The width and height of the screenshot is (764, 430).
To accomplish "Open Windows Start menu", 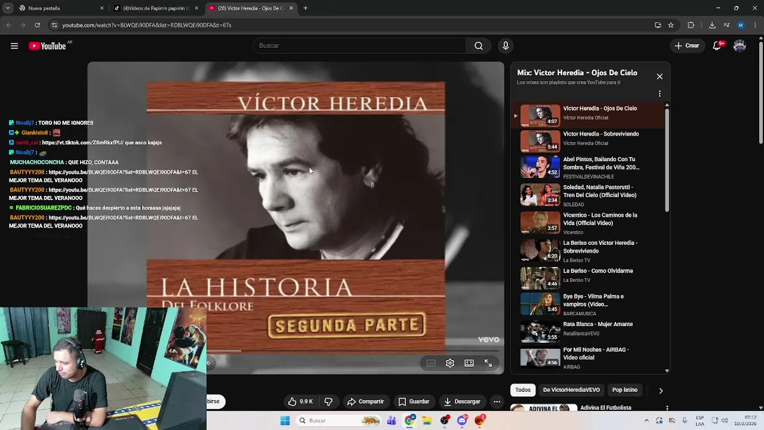I will [x=285, y=420].
